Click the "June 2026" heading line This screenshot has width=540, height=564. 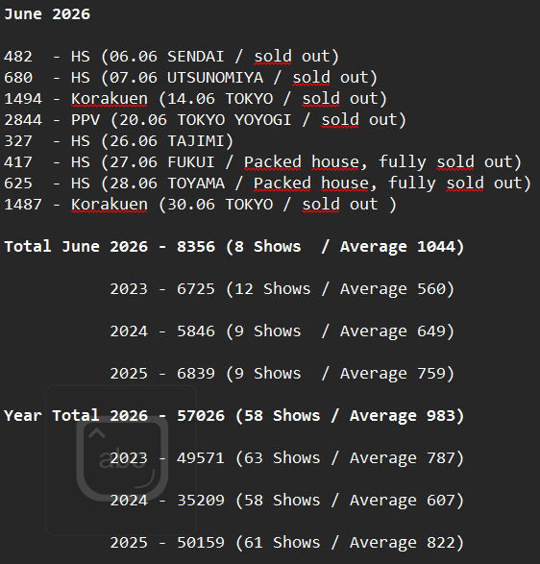pyautogui.click(x=47, y=14)
